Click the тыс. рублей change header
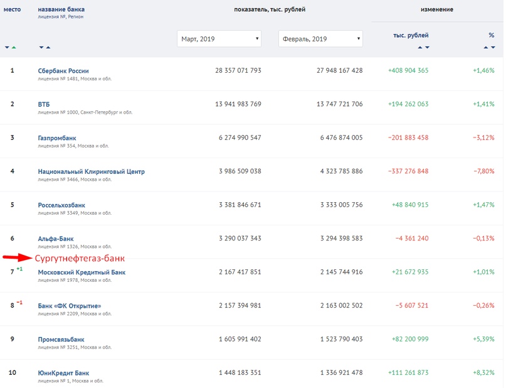The height and width of the screenshot is (388, 506). pos(411,35)
